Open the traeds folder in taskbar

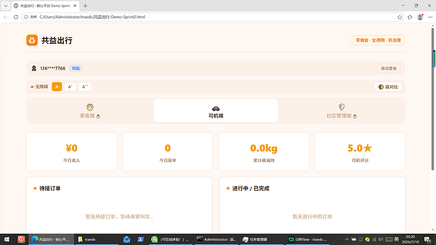click(x=97, y=239)
